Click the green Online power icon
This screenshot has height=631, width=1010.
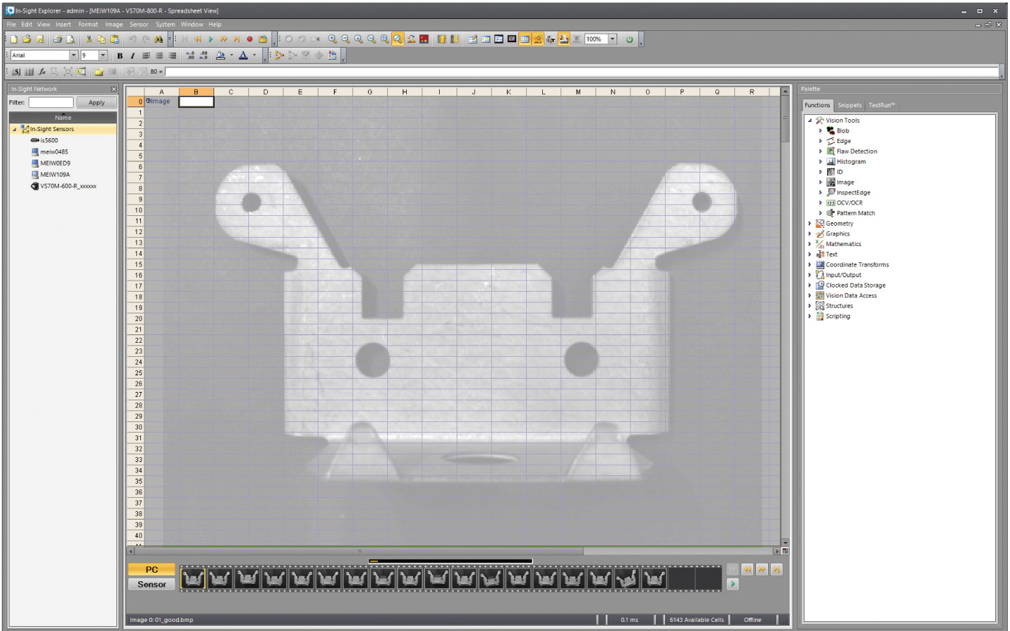[629, 39]
